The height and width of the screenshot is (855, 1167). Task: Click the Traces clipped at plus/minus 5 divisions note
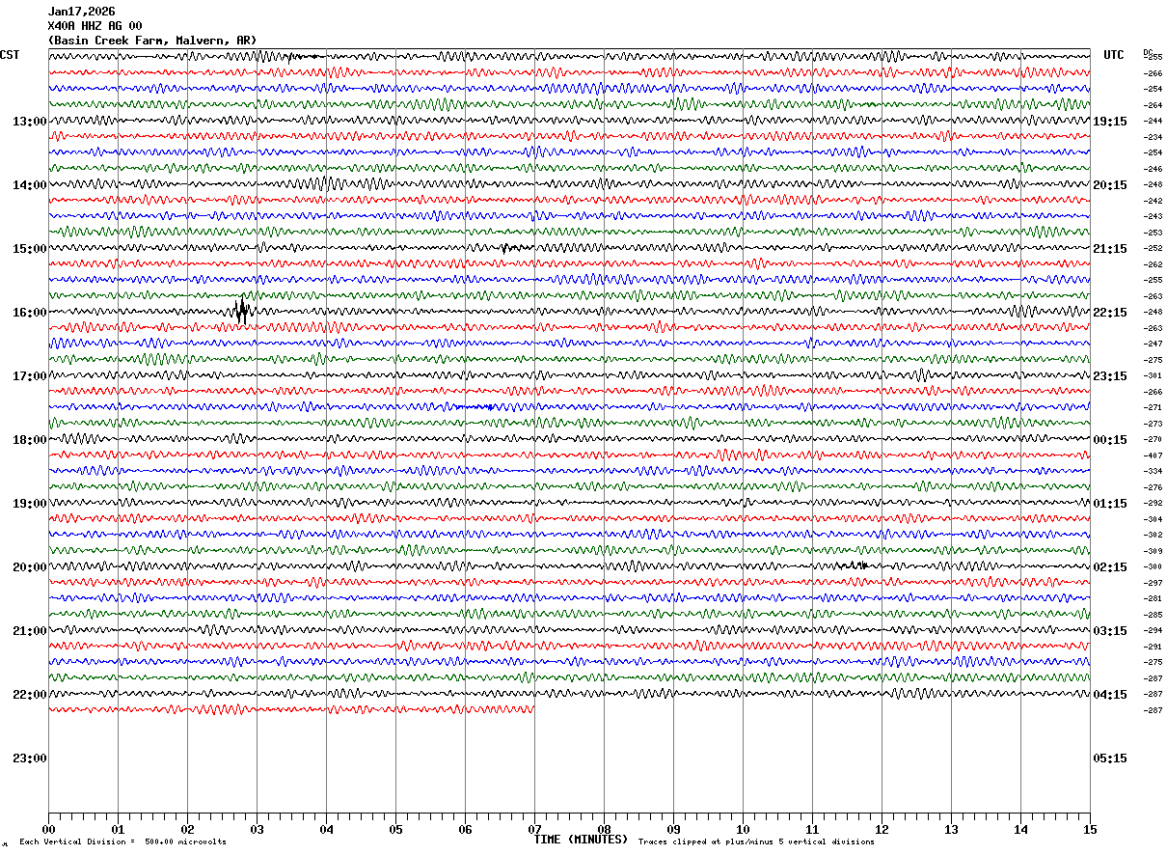coord(756,841)
